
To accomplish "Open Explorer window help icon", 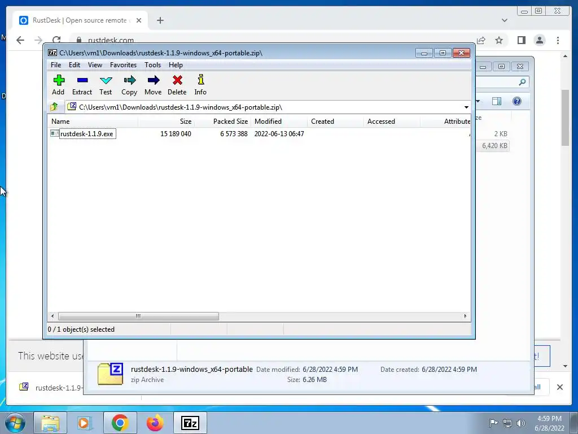I will click(x=517, y=101).
